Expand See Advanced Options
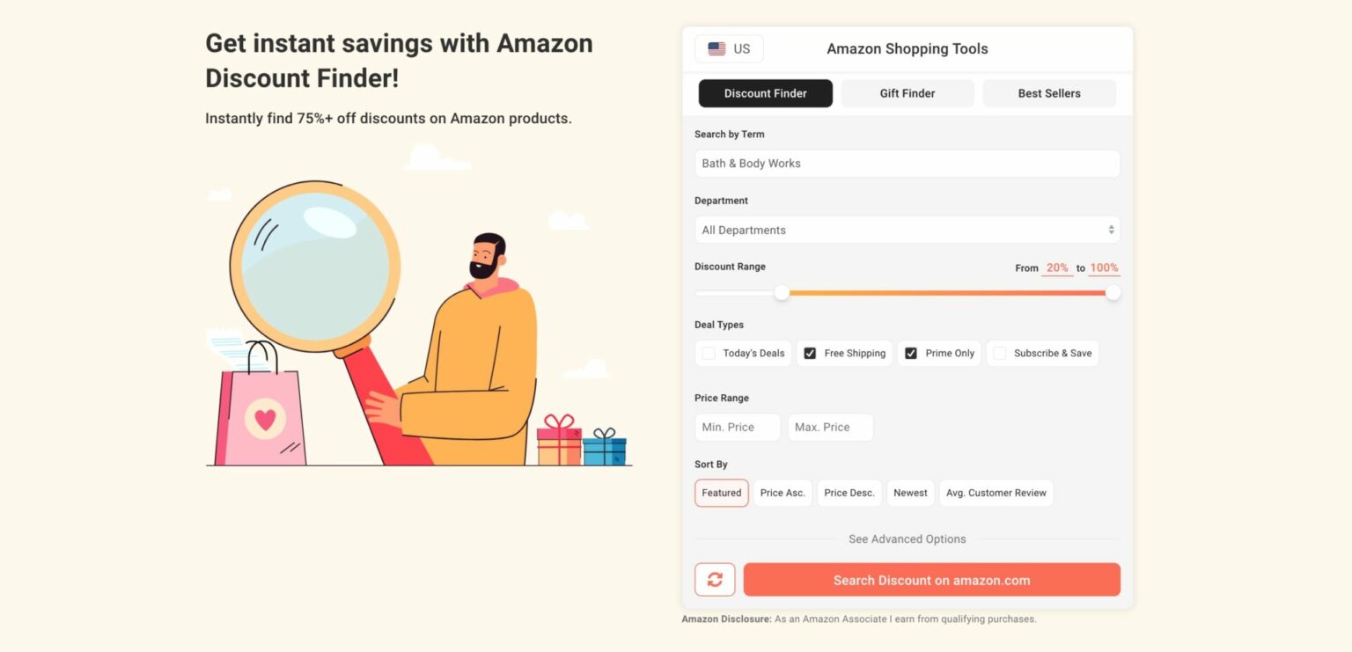The height and width of the screenshot is (652, 1352). tap(907, 539)
